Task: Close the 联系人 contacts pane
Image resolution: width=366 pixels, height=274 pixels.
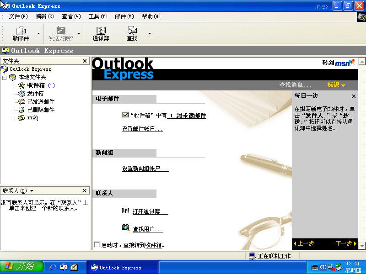Action: [x=85, y=191]
